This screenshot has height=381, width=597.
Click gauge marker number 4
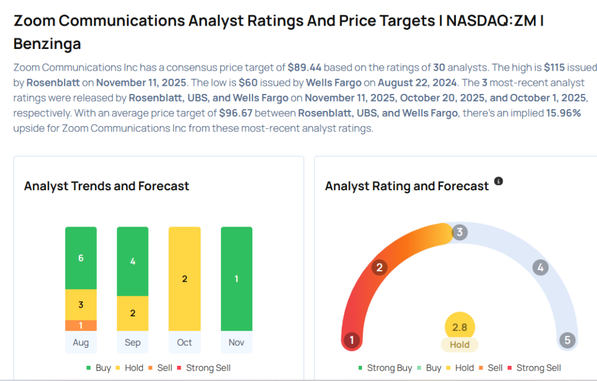coord(540,268)
